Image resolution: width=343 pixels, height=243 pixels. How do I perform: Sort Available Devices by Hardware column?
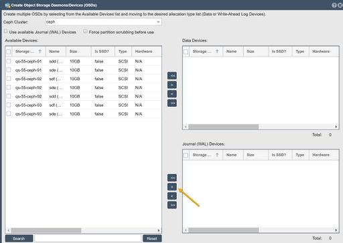coord(146,51)
